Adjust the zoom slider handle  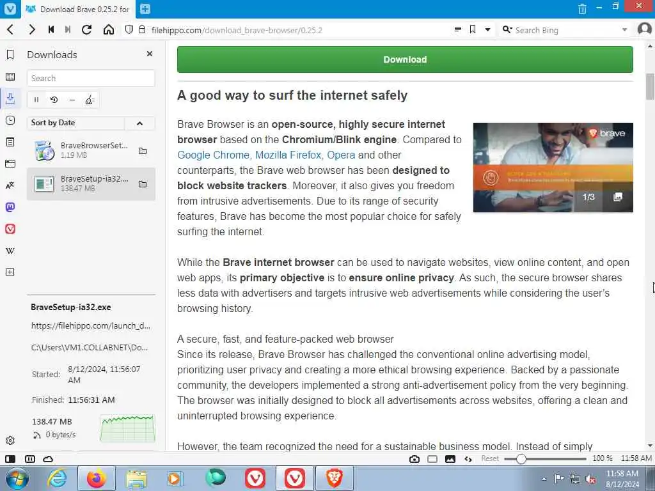coord(521,459)
